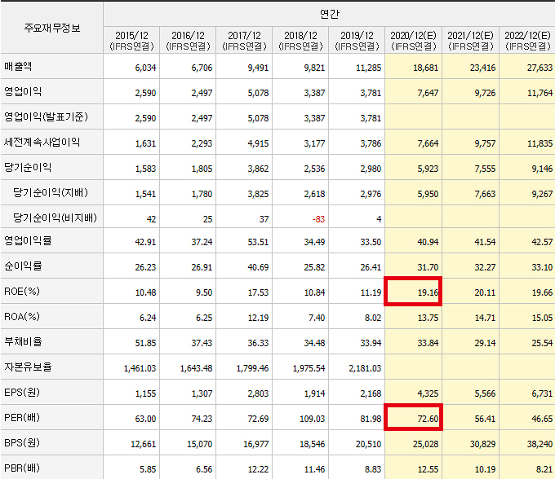Click the EPS(원) row label
This screenshot has height=479, width=555.
22,393
